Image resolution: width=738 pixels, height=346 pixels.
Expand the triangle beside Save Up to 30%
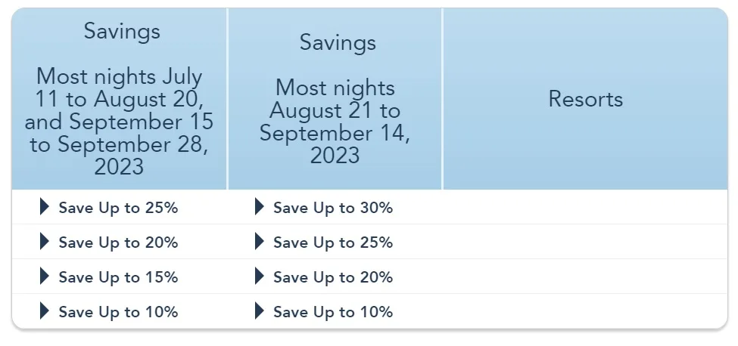point(260,206)
